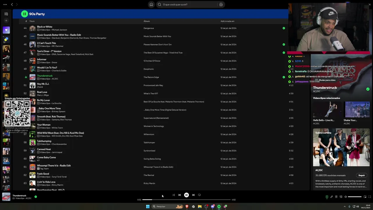
Task: Open Britney Spears artist link
Action: coord(59,111)
